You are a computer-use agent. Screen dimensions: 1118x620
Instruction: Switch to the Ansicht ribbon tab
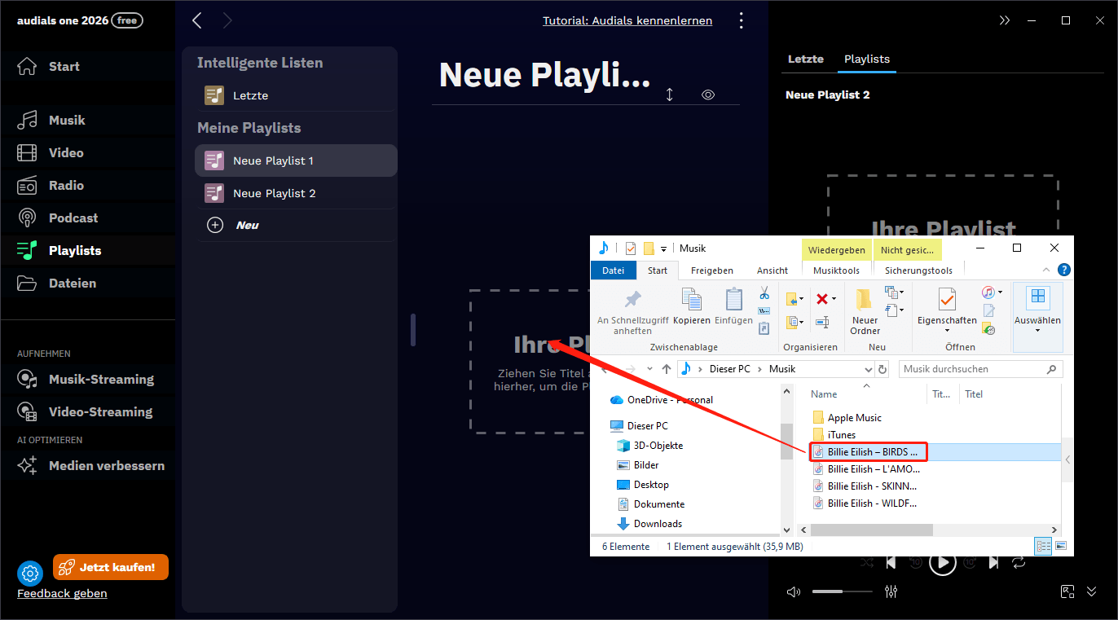click(x=772, y=270)
